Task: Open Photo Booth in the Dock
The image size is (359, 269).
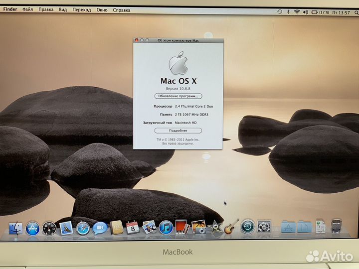Action: (x=182, y=227)
